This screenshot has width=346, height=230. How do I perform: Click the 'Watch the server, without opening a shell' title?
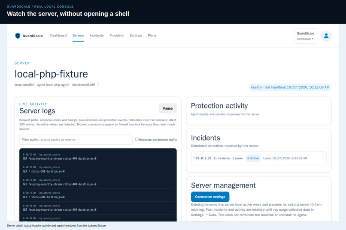click(68, 14)
